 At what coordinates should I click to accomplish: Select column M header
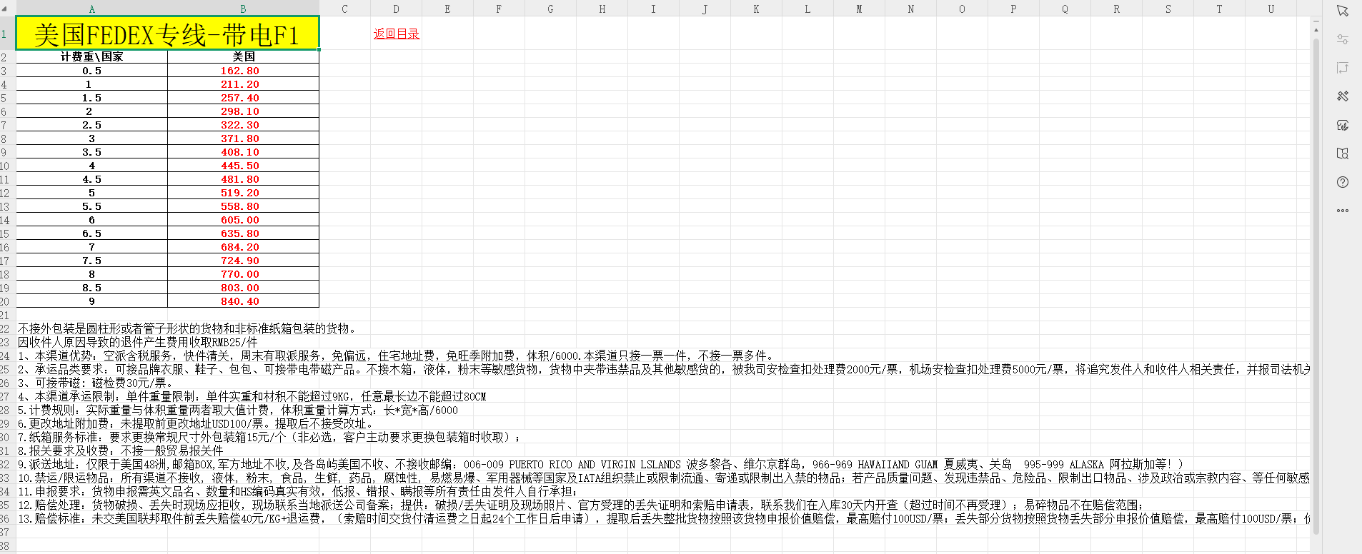pyautogui.click(x=859, y=9)
